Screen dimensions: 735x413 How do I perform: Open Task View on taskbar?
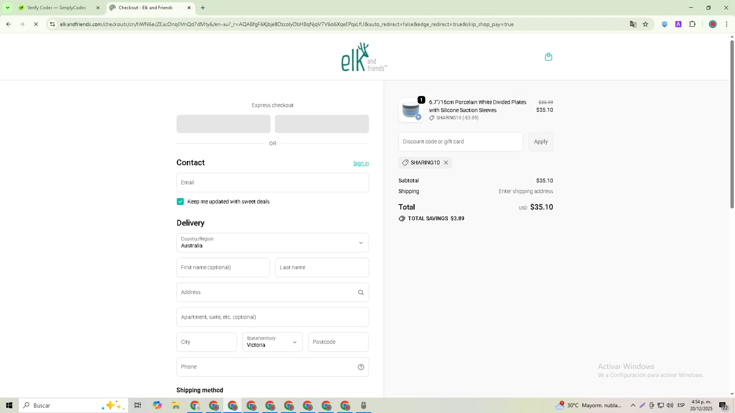coord(138,406)
